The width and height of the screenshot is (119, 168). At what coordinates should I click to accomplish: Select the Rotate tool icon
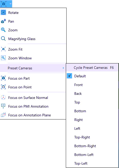coord(3,13)
